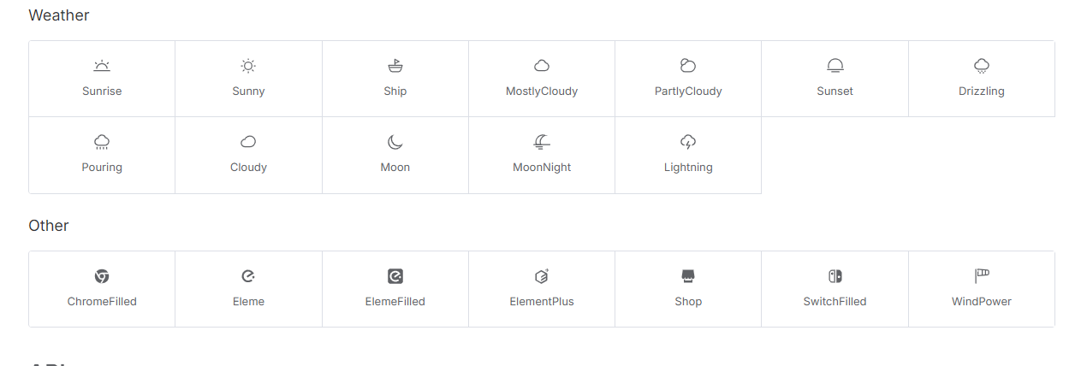The width and height of the screenshot is (1087, 366).
Task: Select the Cloudy icon
Action: coord(248,155)
